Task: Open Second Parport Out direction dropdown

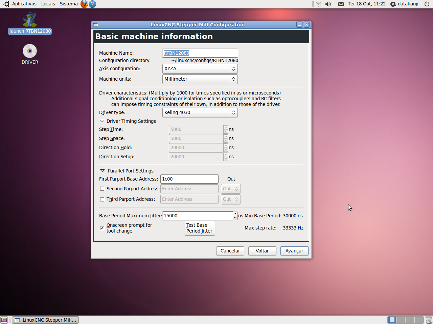Action: pyautogui.click(x=231, y=189)
